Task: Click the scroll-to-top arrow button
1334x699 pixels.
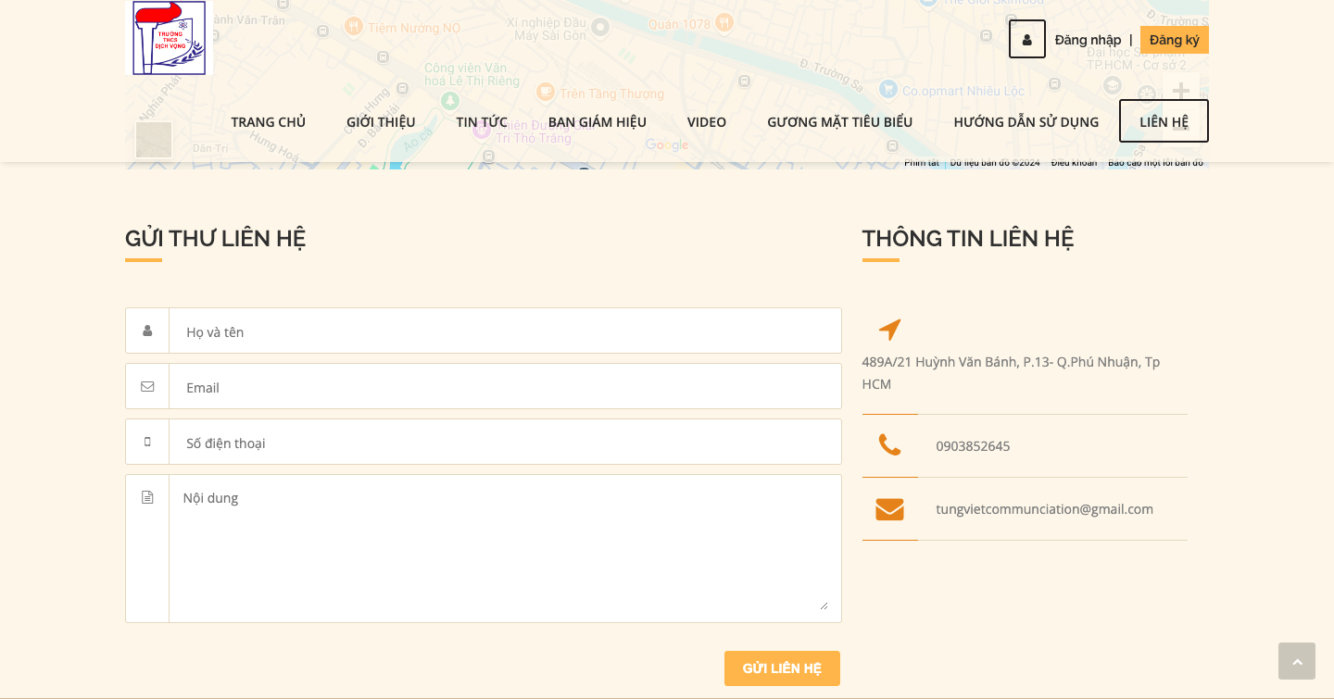Action: (x=1296, y=661)
